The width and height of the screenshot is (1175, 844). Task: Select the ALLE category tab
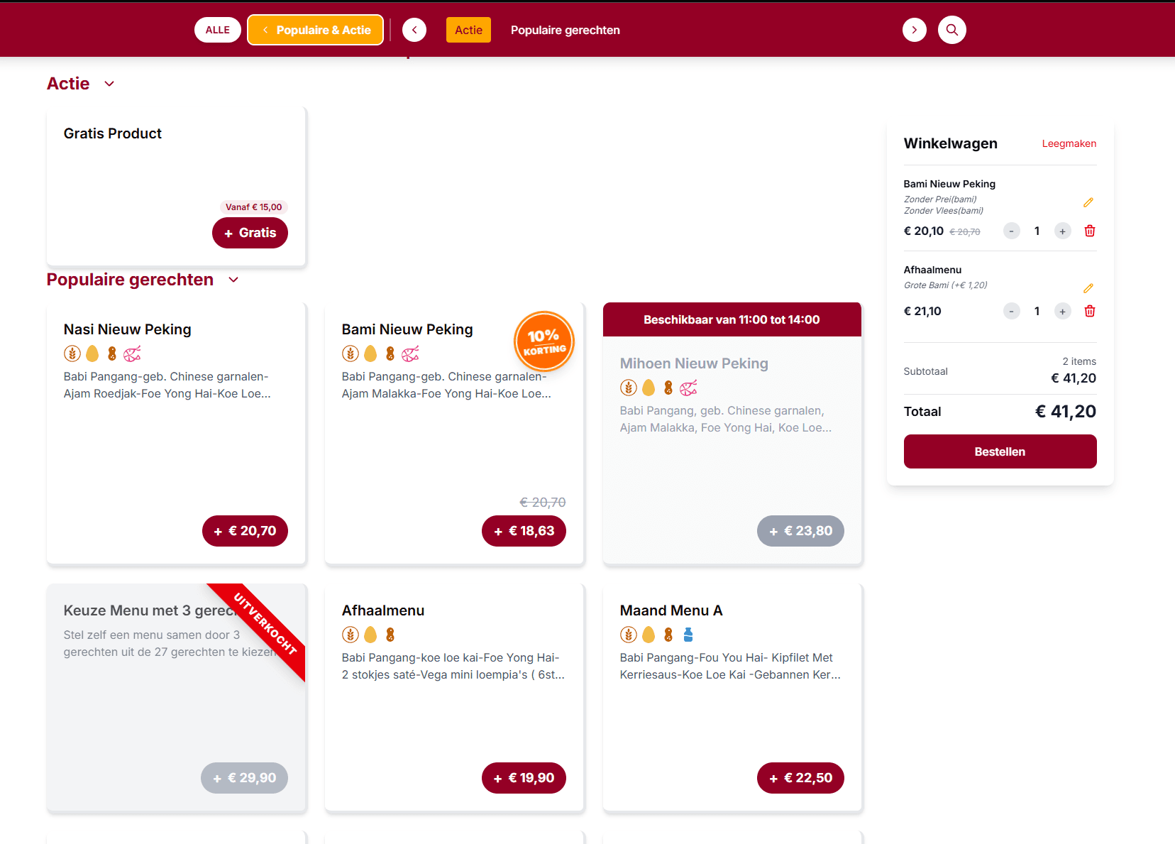tap(218, 30)
